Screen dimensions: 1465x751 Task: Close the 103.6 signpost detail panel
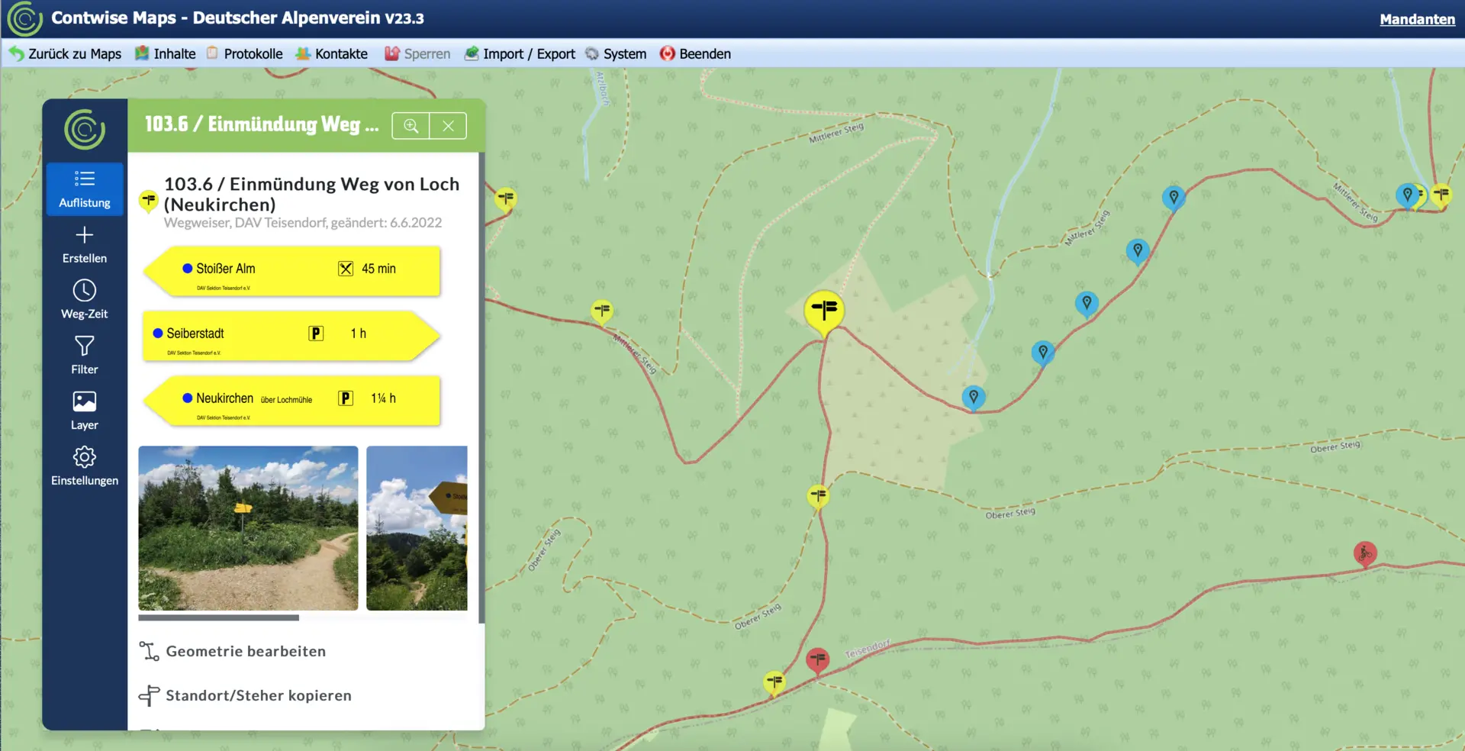448,126
